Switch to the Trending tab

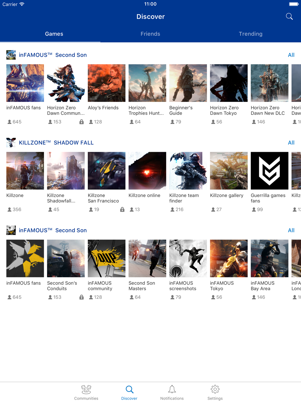[x=251, y=34]
